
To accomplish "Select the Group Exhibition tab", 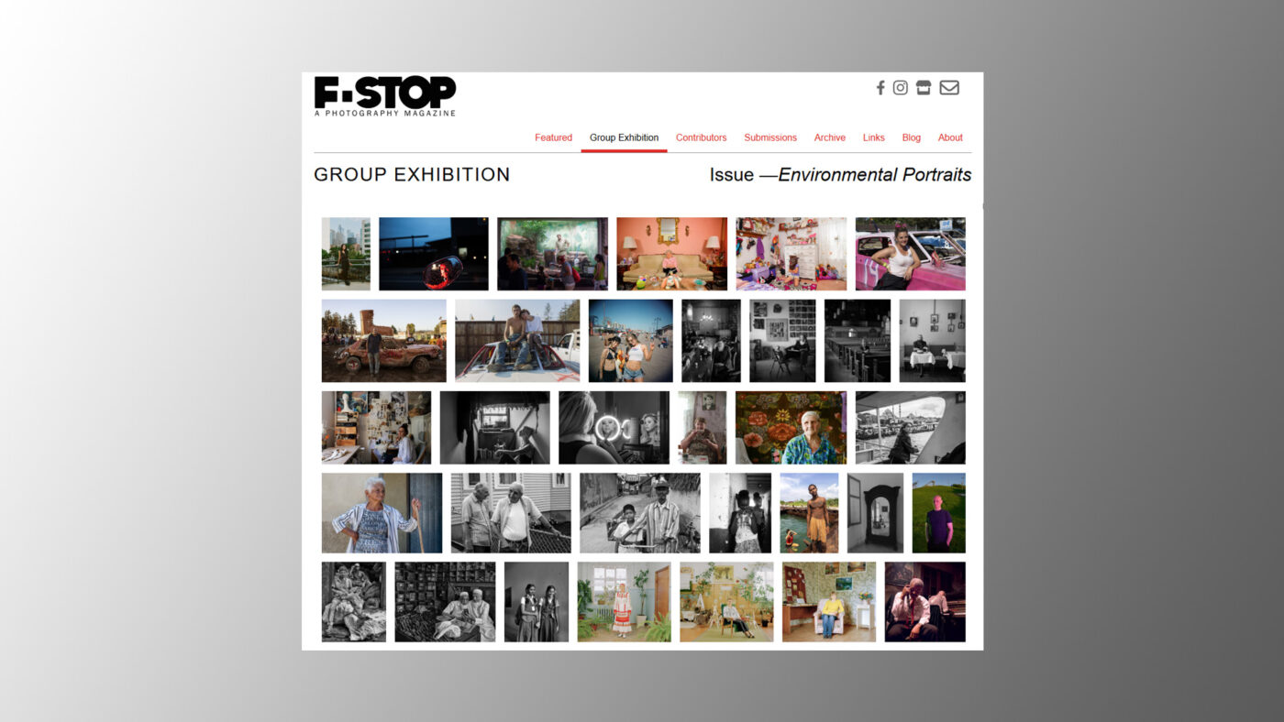I will (x=624, y=137).
